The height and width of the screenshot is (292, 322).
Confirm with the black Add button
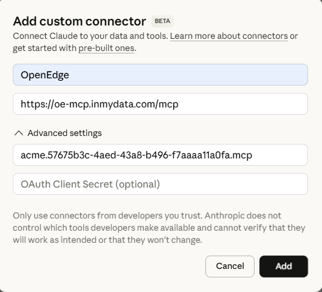[x=284, y=267]
